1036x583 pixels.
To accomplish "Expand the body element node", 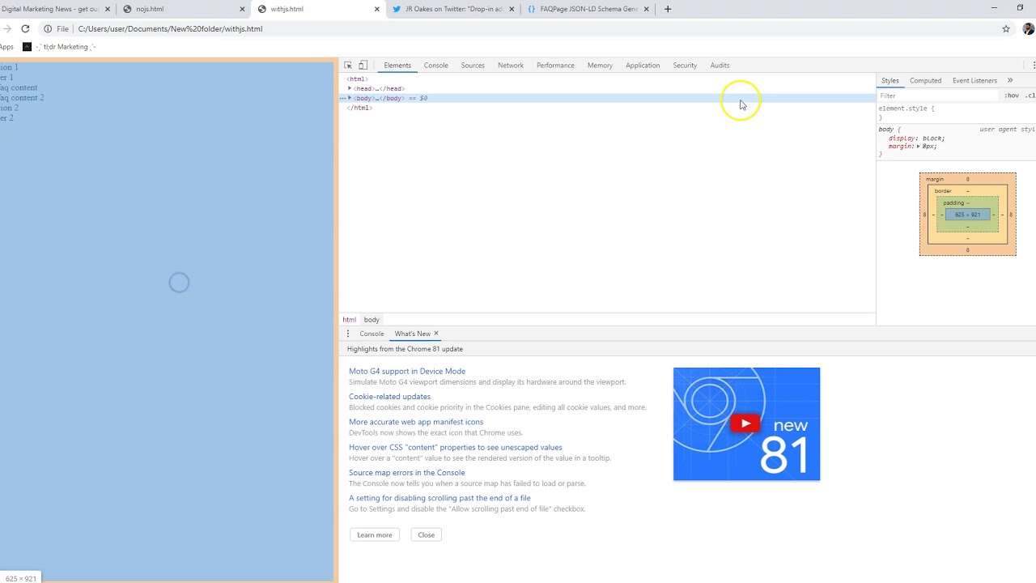I will click(350, 98).
